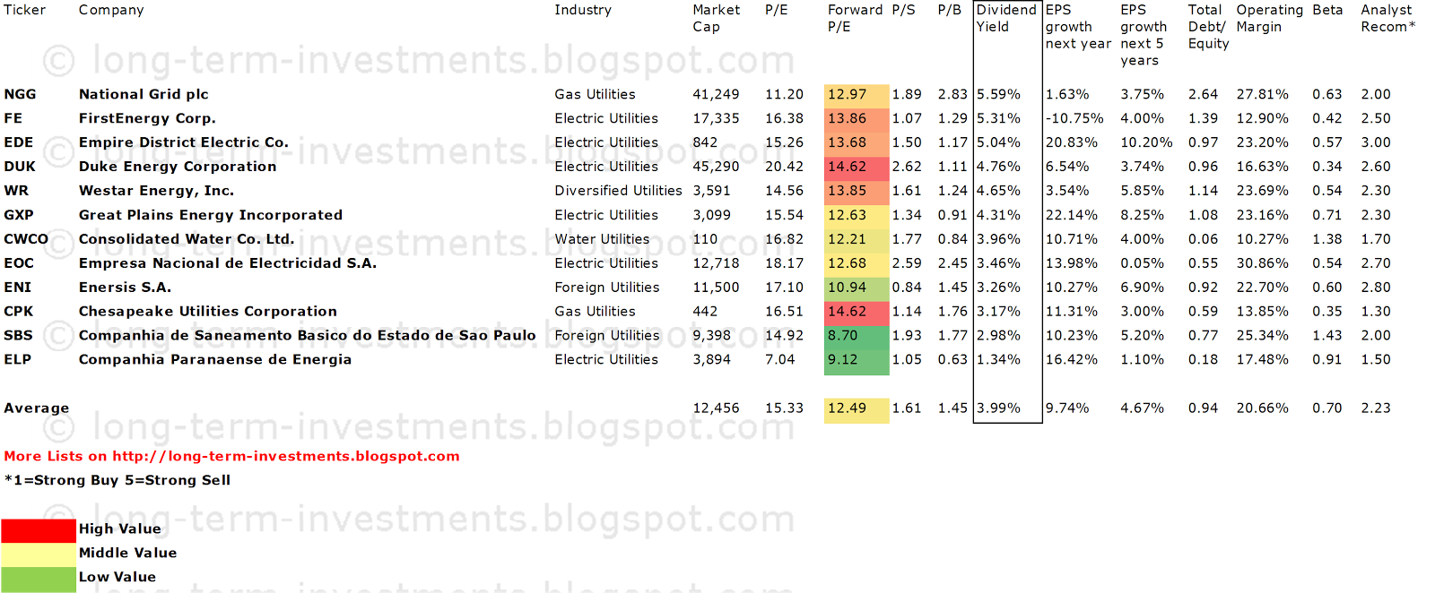Image resolution: width=1435 pixels, height=593 pixels.
Task: Click the P/E value 7.04
Action: [779, 359]
